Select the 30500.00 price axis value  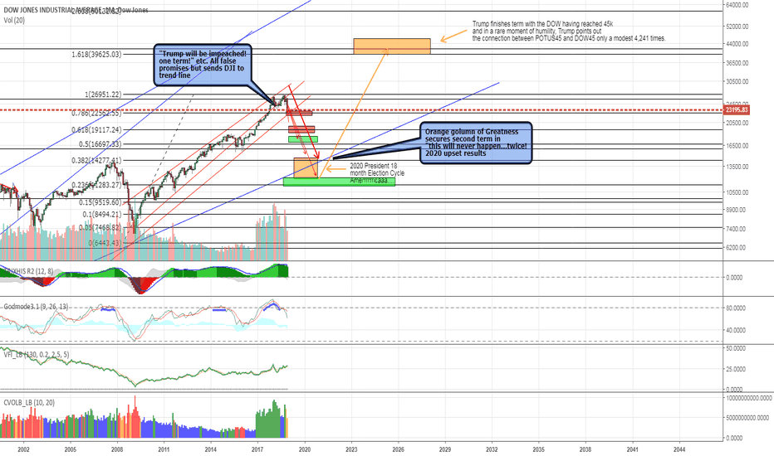pos(737,82)
